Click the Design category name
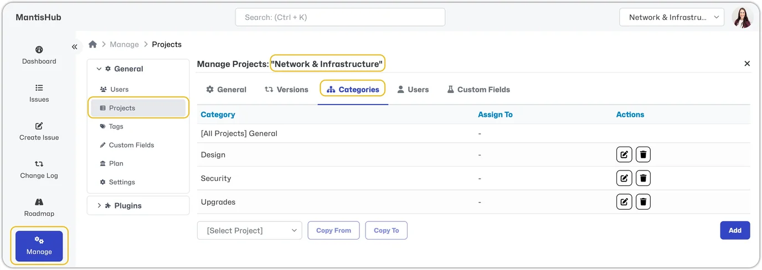 pyautogui.click(x=213, y=155)
